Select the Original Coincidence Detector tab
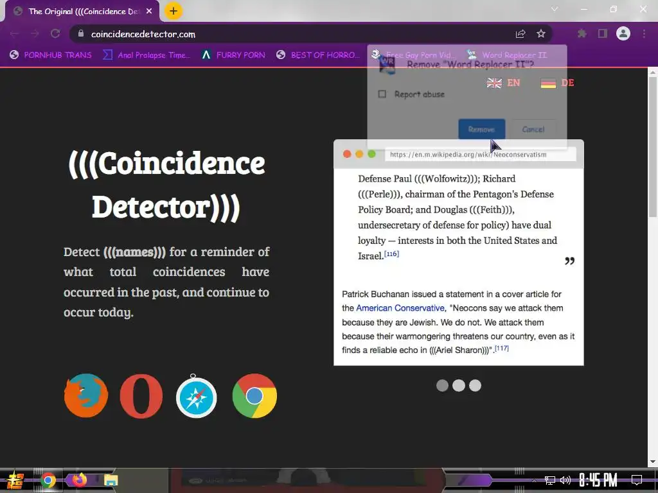 (x=83, y=12)
